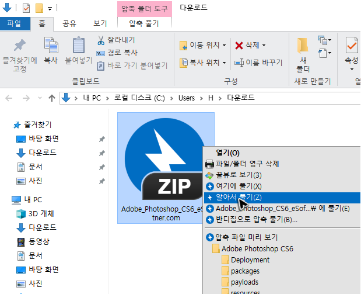This screenshot has width=361, height=294.
Task: Click Users in the address path
Action: [187, 98]
